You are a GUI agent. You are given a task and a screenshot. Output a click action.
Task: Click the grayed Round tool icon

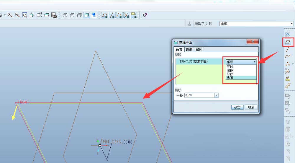(288, 151)
